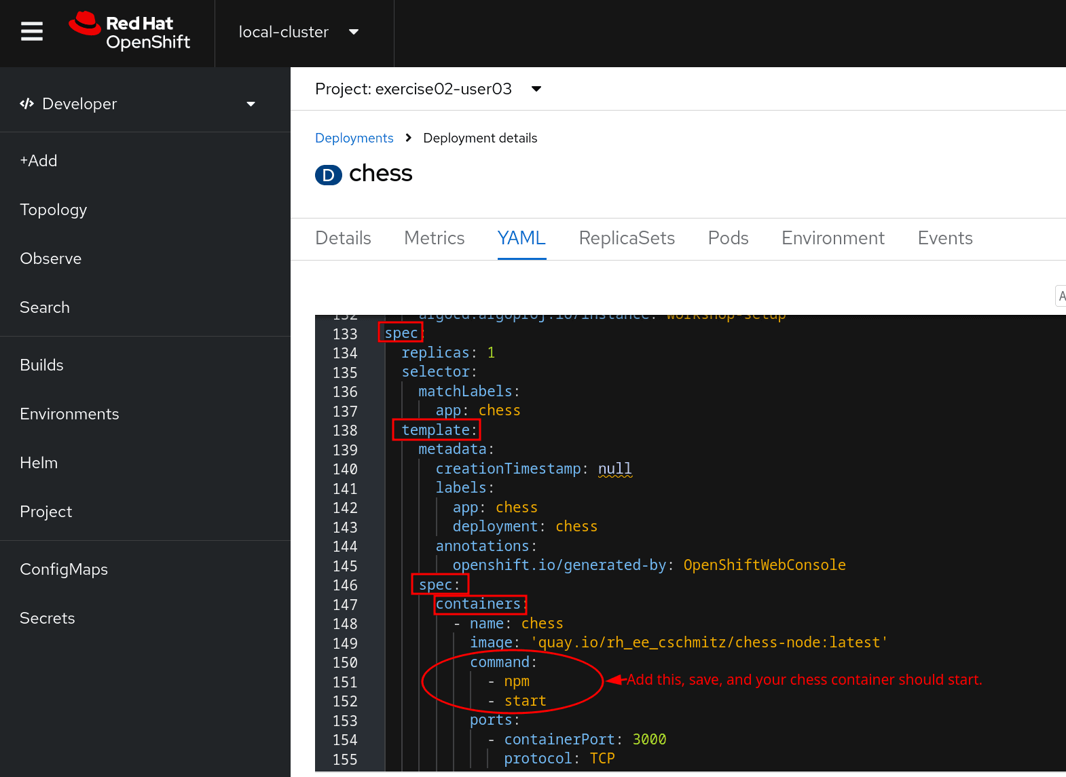Switch to the Details tab
Image resolution: width=1066 pixels, height=777 pixels.
(x=344, y=238)
